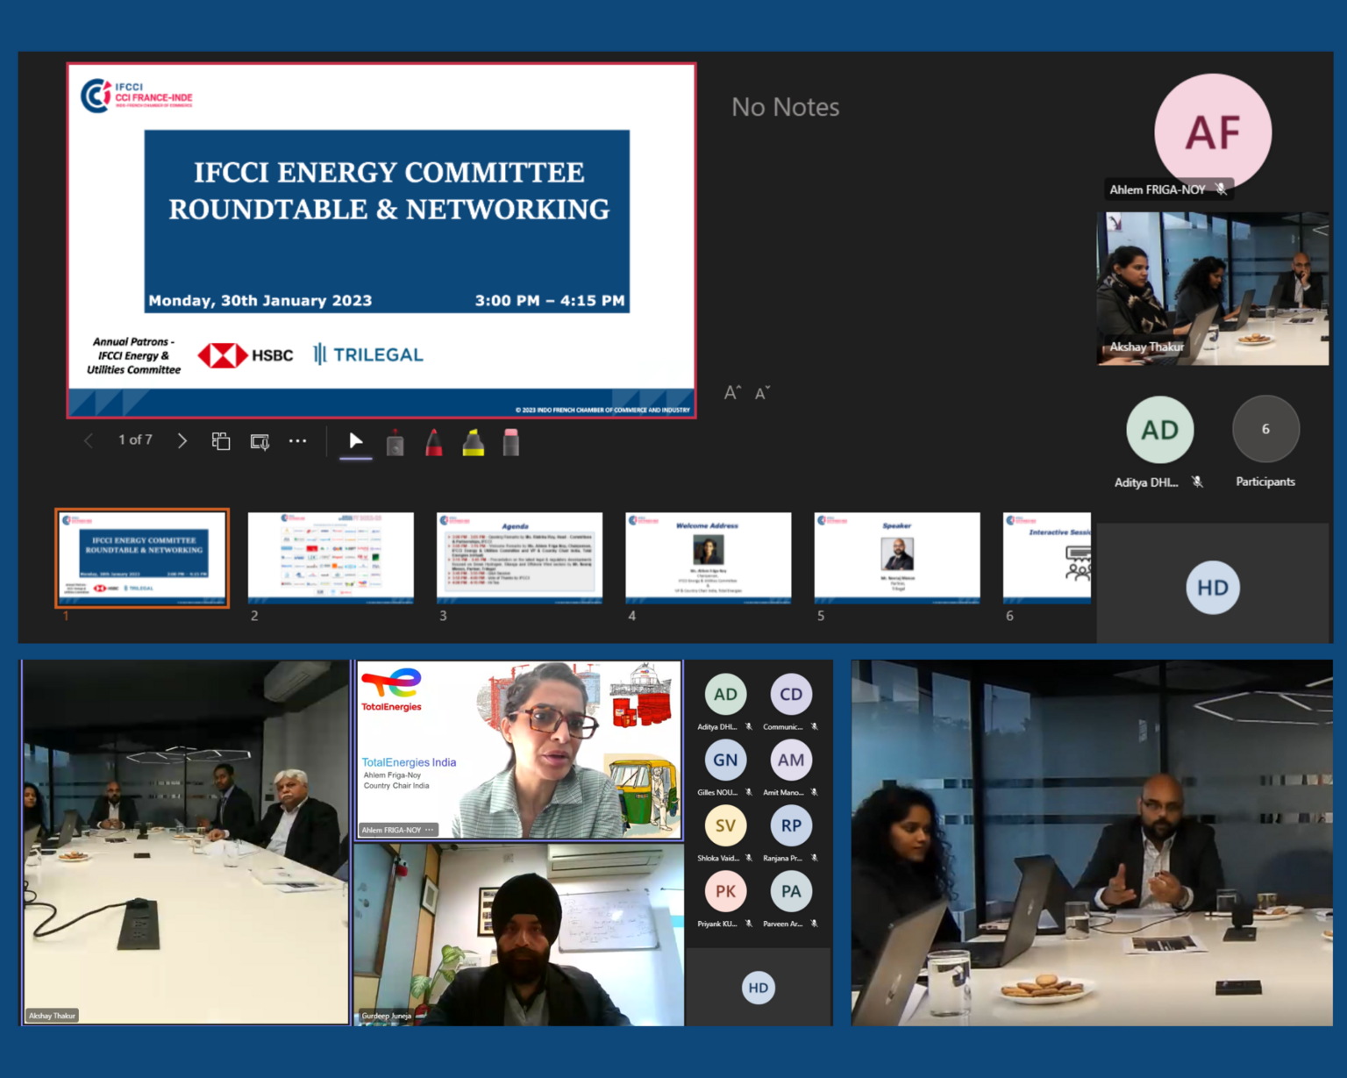Click Gurdeep Juneja's video tile
Screen dimensions: 1347x1078
click(x=519, y=934)
